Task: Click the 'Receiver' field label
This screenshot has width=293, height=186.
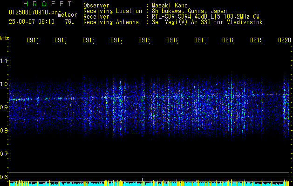Action: coord(96,17)
